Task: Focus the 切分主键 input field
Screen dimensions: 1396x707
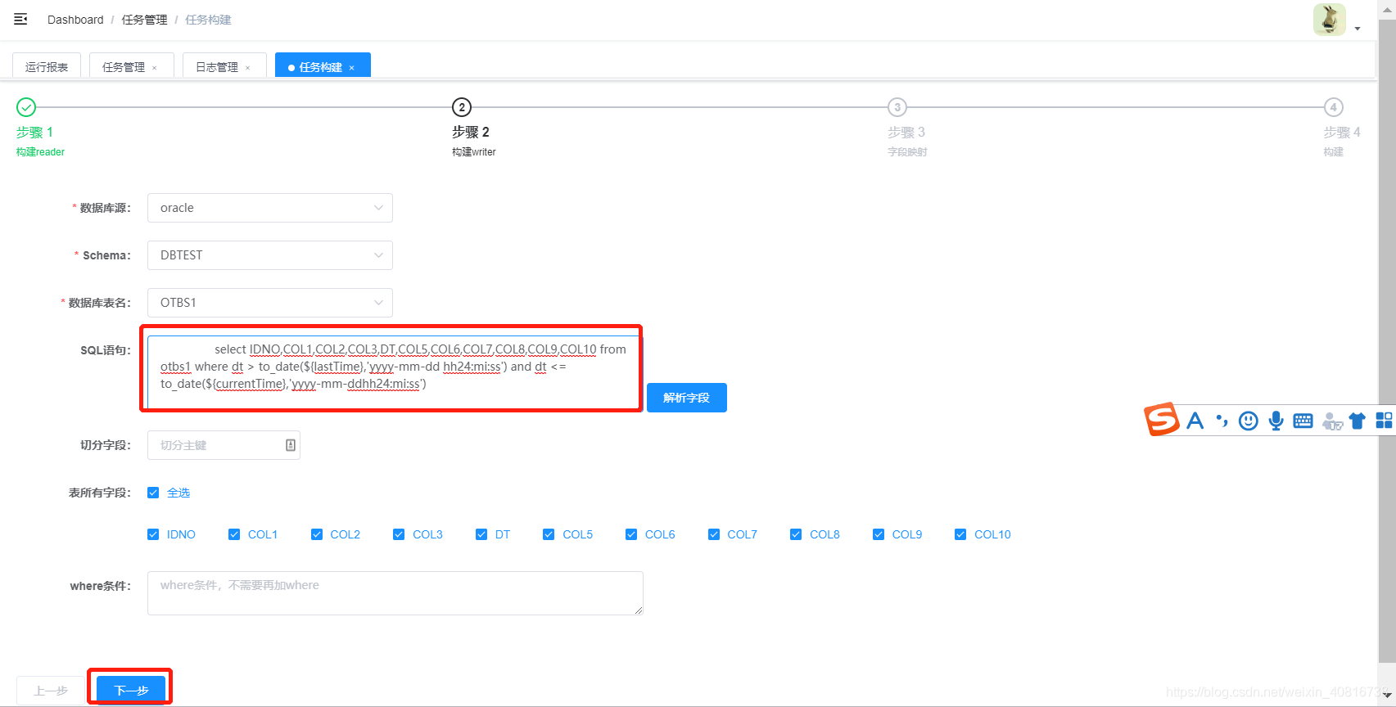Action: click(224, 445)
